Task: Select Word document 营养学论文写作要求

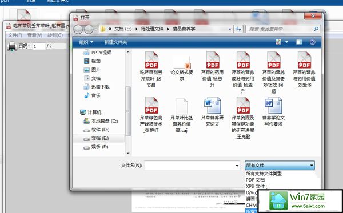Action: coord(273,112)
